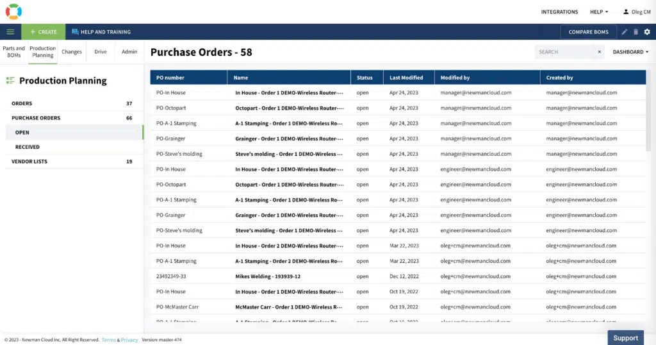The image size is (656, 345).
Task: Select the Open sidebar filter
Action: click(74, 132)
